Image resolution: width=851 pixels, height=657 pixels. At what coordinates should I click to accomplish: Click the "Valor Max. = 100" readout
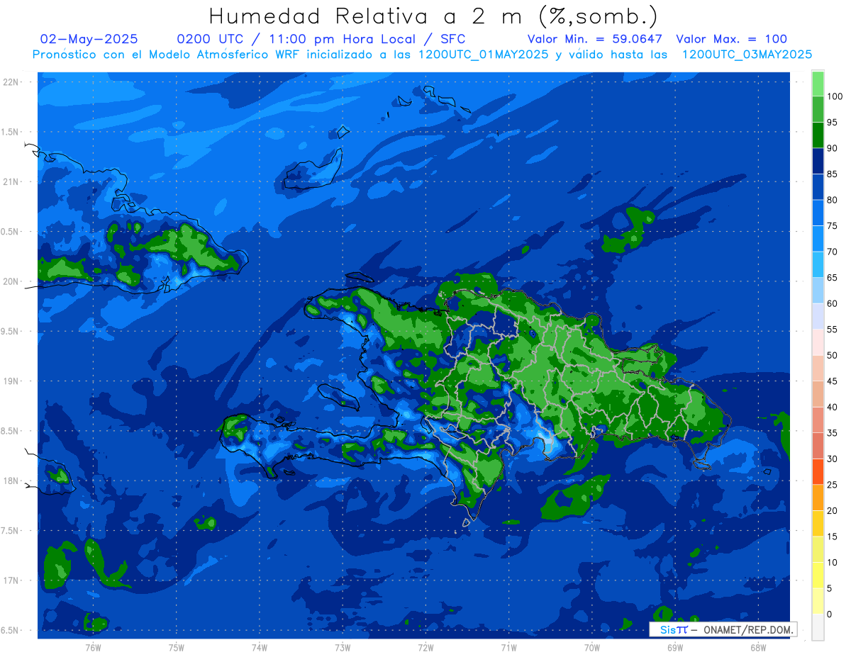732,39
